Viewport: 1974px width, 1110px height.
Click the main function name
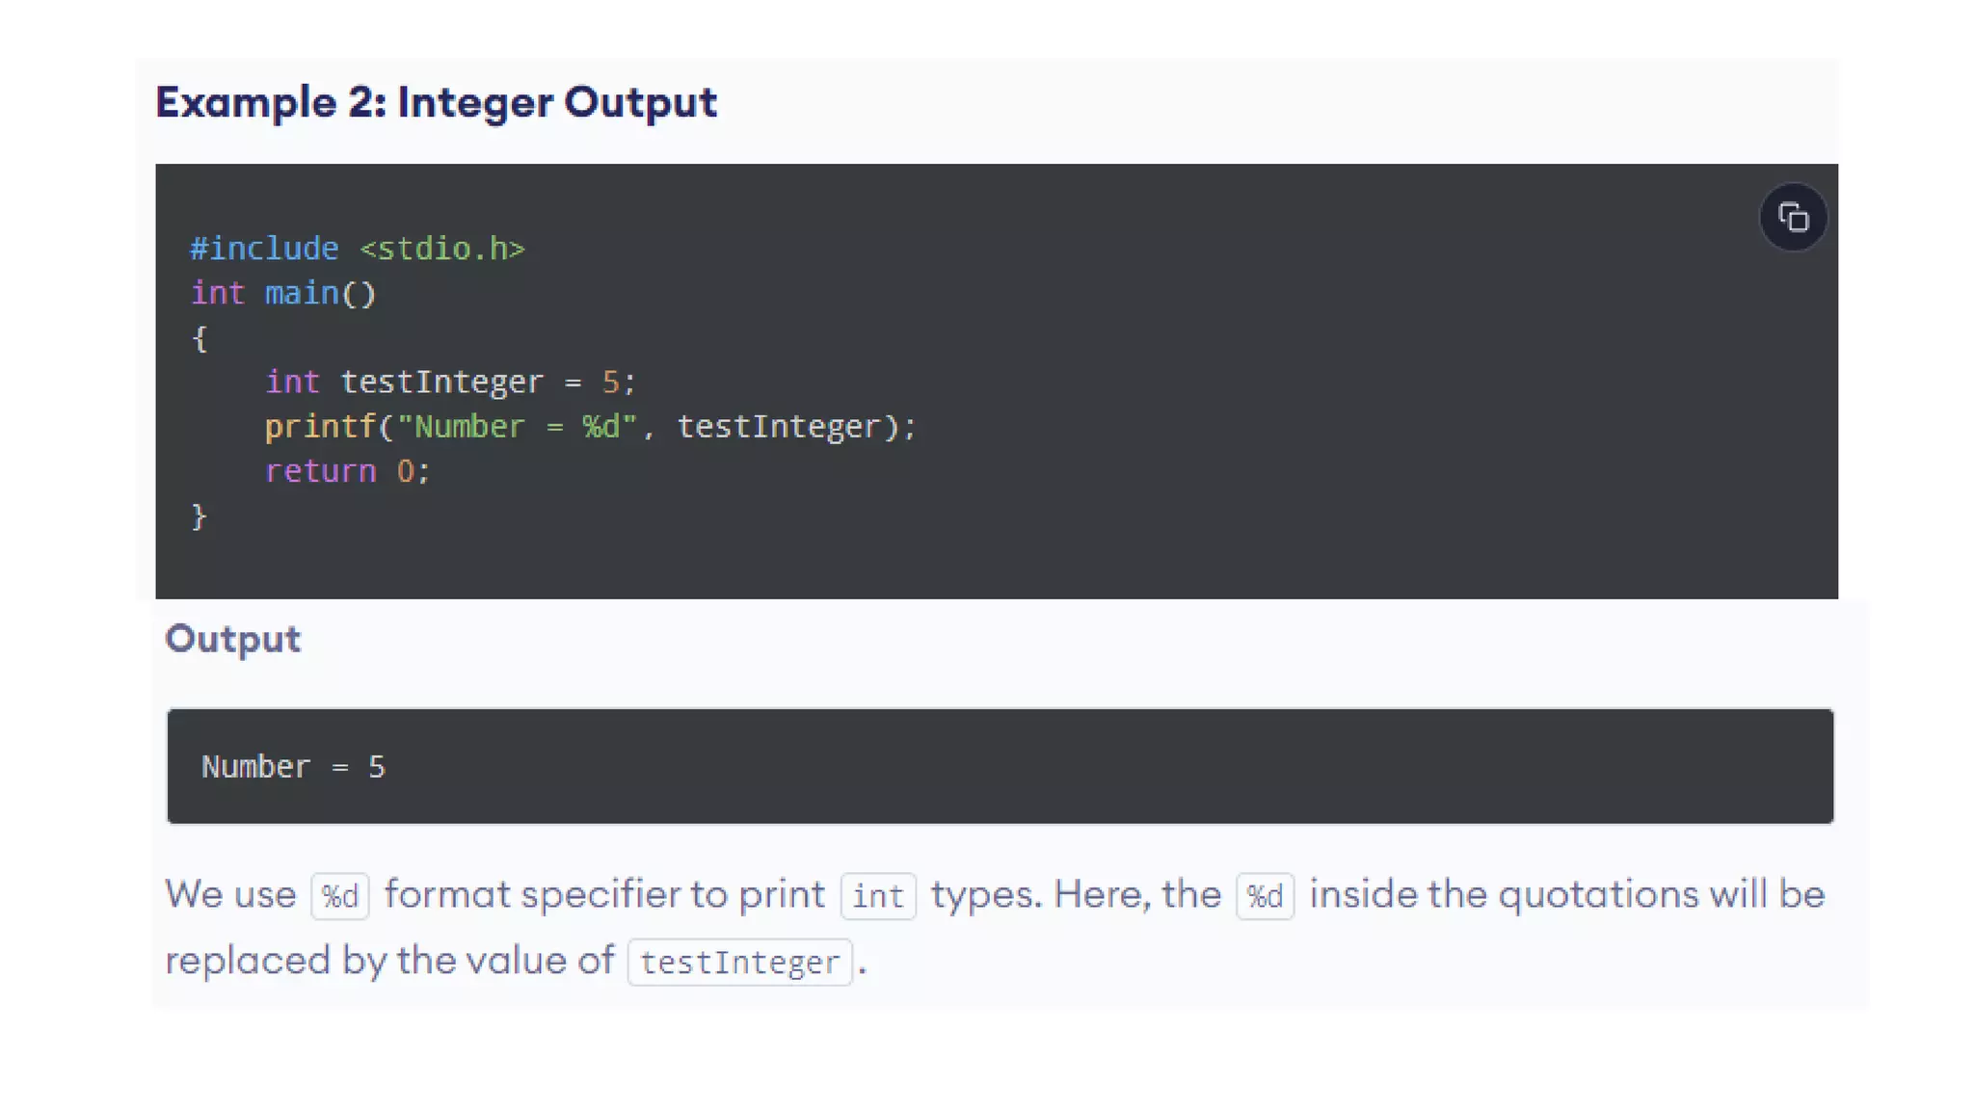tap(302, 293)
